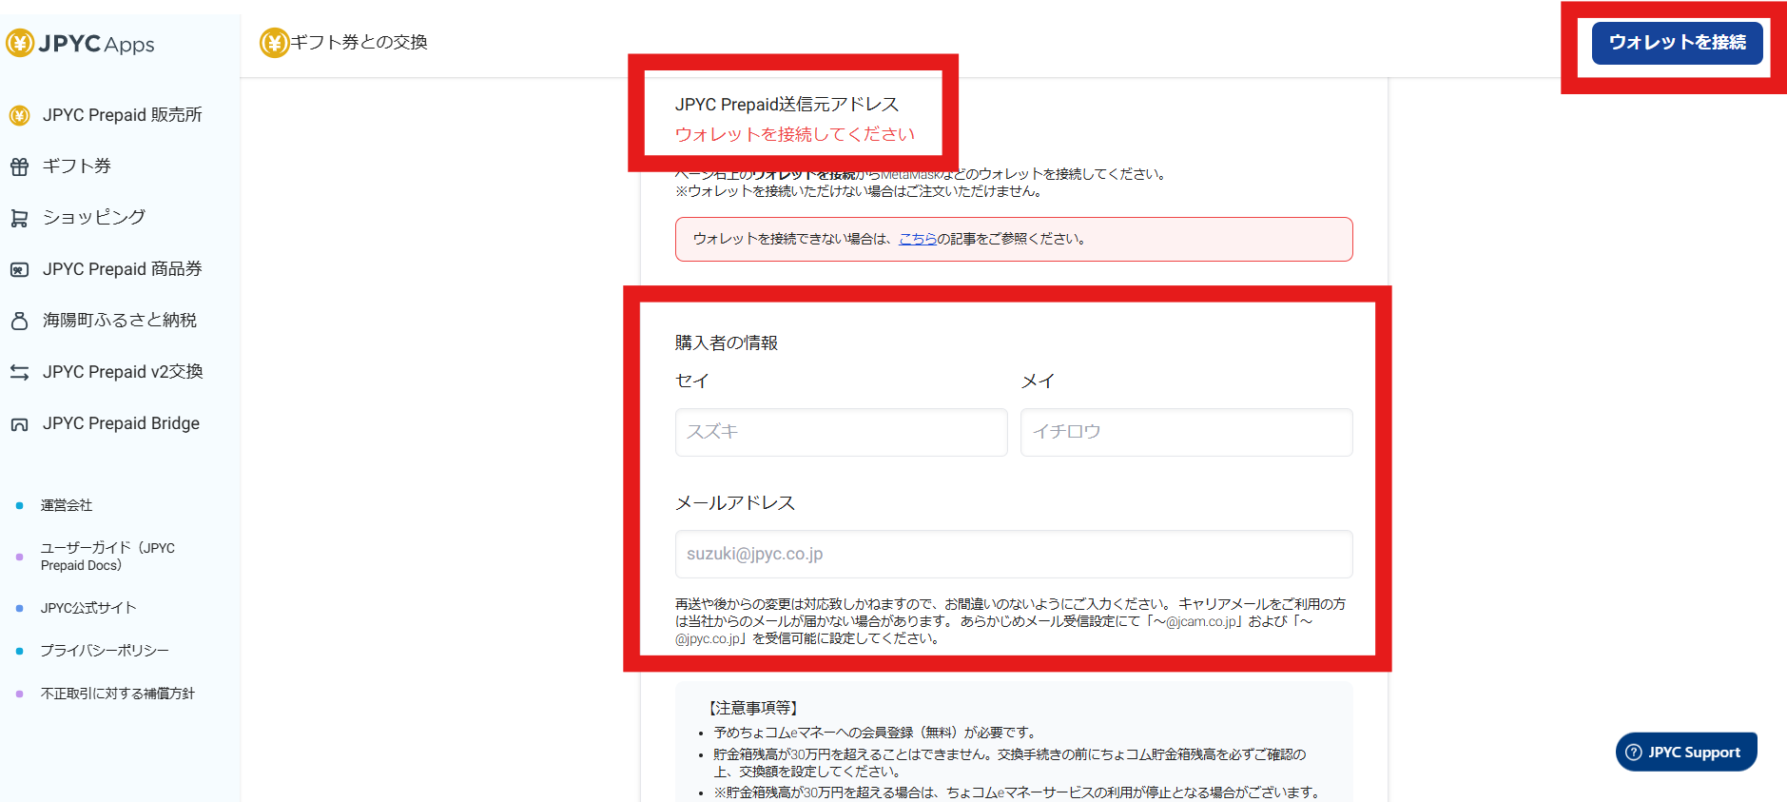The width and height of the screenshot is (1787, 802).
Task: Click the shopping cart icon for ショッピング
Action: pyautogui.click(x=19, y=218)
